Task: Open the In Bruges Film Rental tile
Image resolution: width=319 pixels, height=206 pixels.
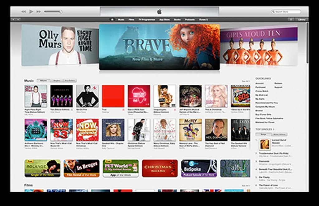Action: pos(81,168)
